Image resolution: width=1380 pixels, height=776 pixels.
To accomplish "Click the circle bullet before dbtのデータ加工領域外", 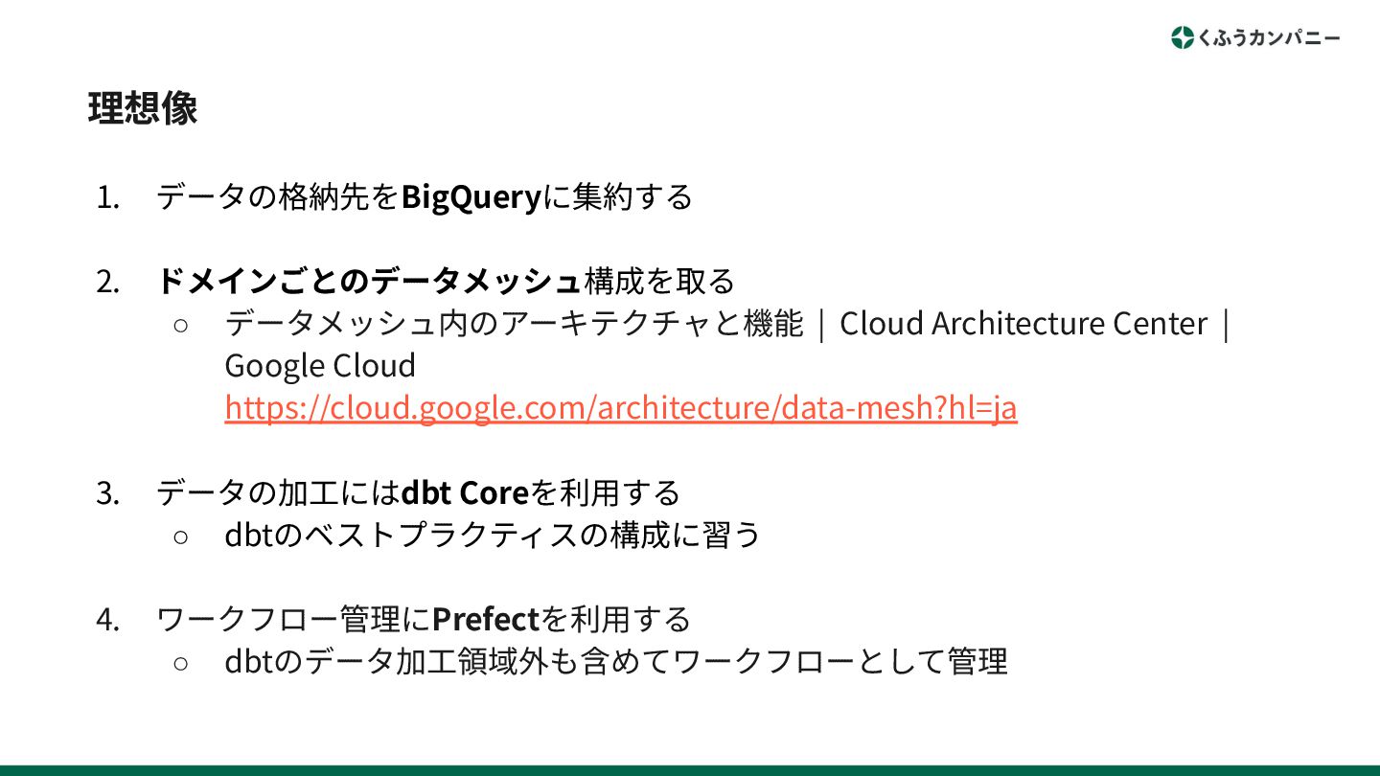I will (181, 662).
